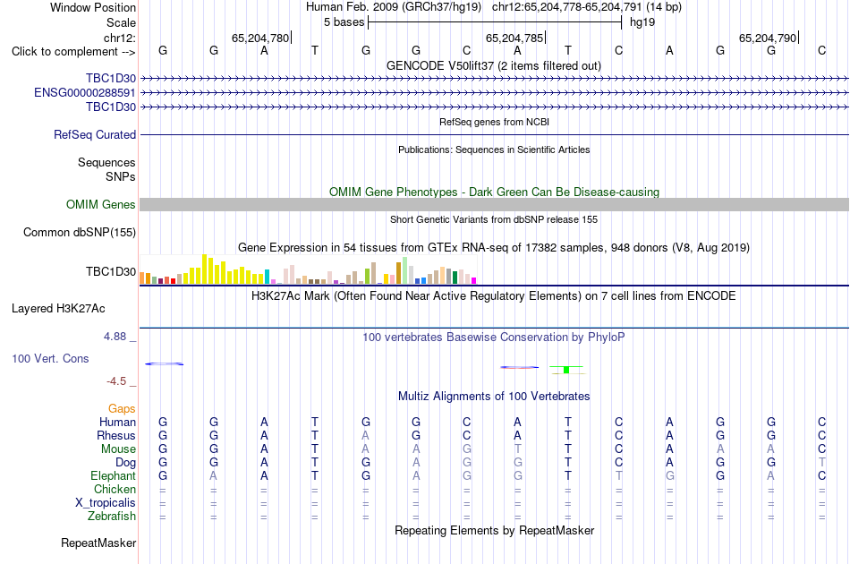Click the 4.88 upper PhyloP scale value
This screenshot has width=850, height=564.
pos(115,337)
